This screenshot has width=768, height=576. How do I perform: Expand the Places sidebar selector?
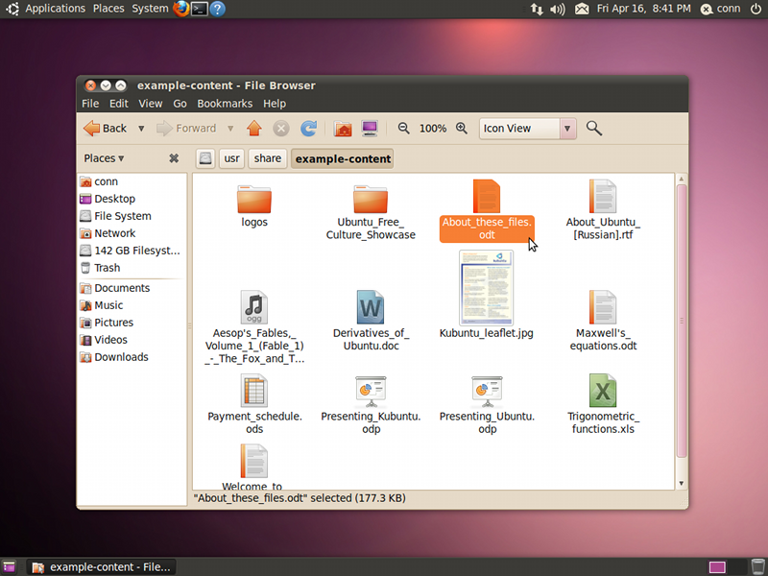pyautogui.click(x=104, y=158)
